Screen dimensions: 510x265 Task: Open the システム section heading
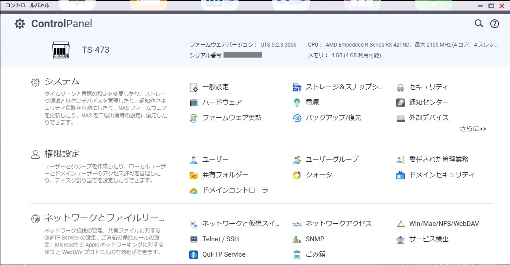(62, 81)
